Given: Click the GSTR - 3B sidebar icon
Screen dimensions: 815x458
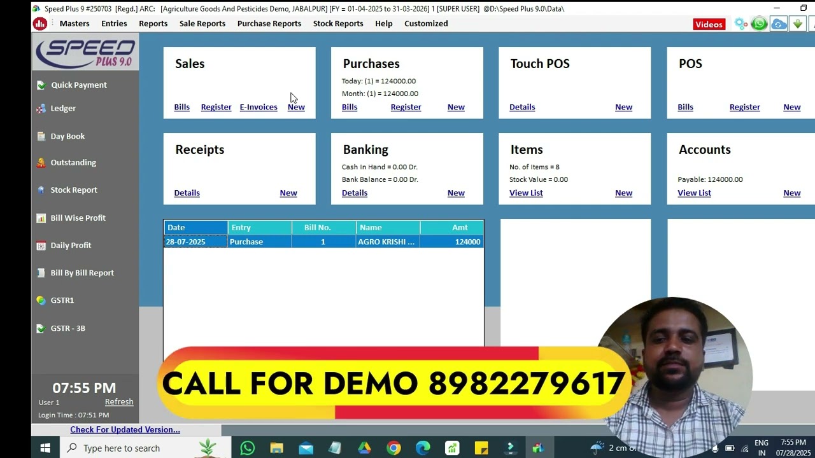Looking at the screenshot, I should (41, 328).
